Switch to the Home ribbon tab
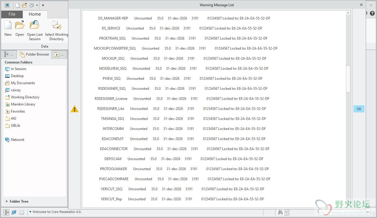 coord(35,14)
